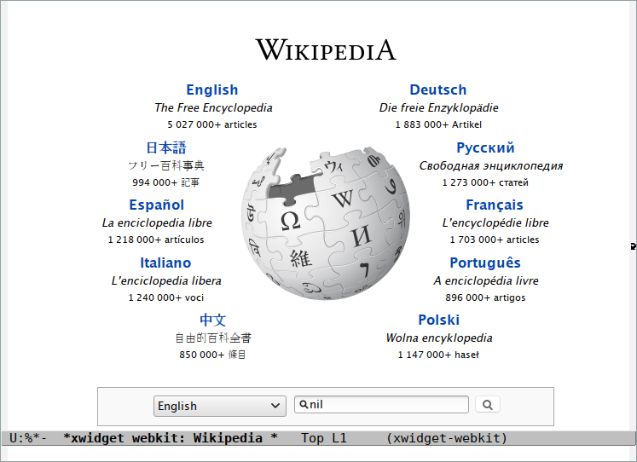
Task: Click the "Top L1" position indicator
Action: pos(324,438)
